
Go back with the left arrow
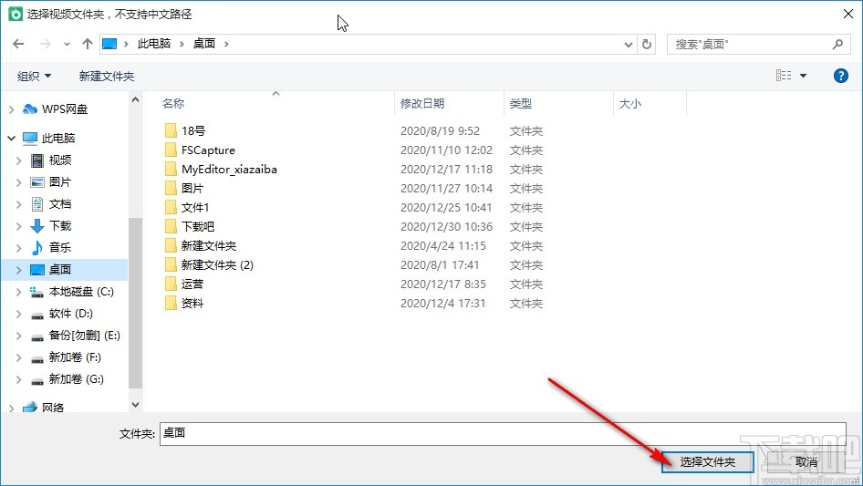(18, 44)
